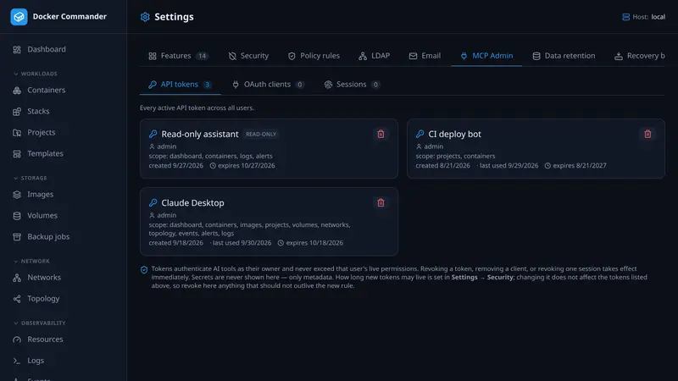Click "Every active API token across all users."
Viewport: 678px width, 381px height.
tap(197, 108)
